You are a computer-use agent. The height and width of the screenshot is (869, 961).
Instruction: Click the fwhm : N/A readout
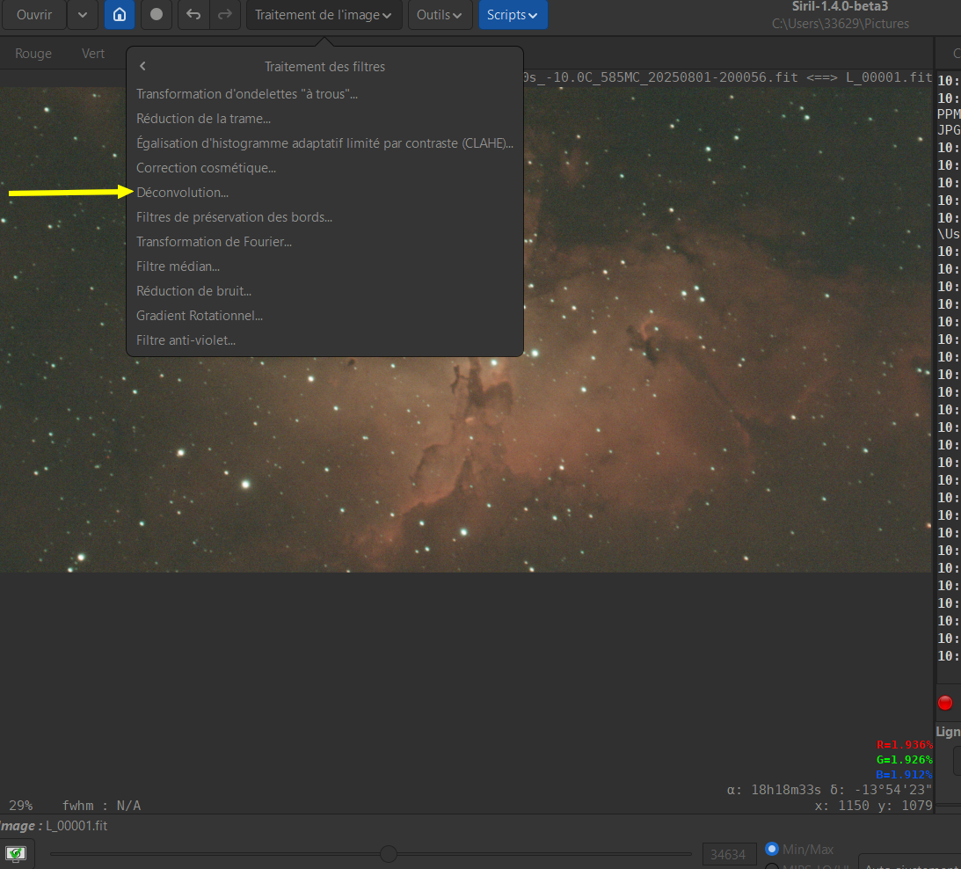point(101,805)
